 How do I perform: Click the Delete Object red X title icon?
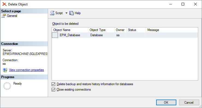4,4
